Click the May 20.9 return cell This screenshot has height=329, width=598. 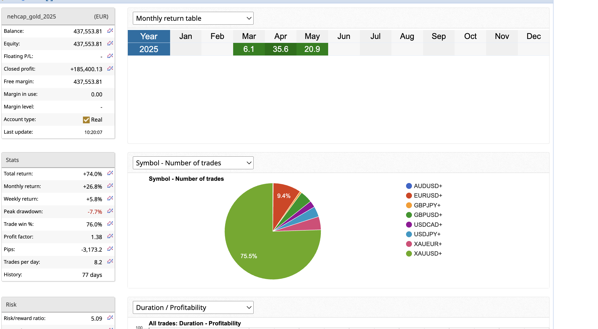pyautogui.click(x=312, y=49)
